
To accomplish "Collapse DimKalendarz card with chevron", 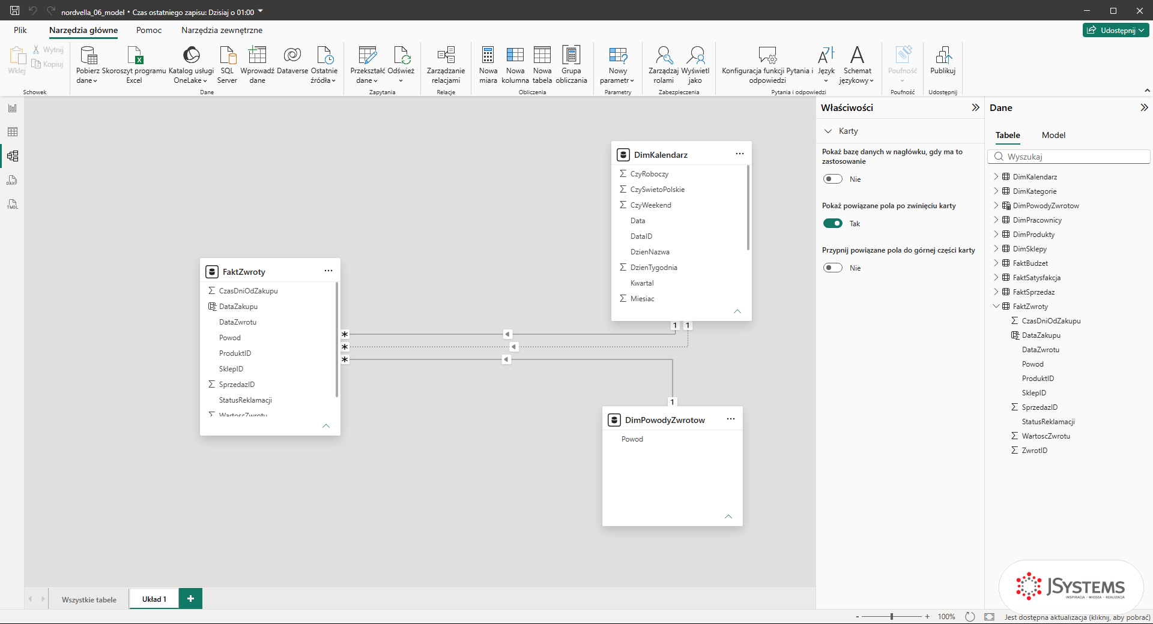I will 737,311.
